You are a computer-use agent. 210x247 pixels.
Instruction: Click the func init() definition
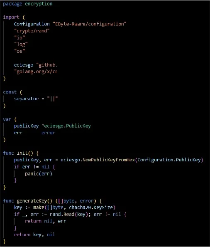21,153
